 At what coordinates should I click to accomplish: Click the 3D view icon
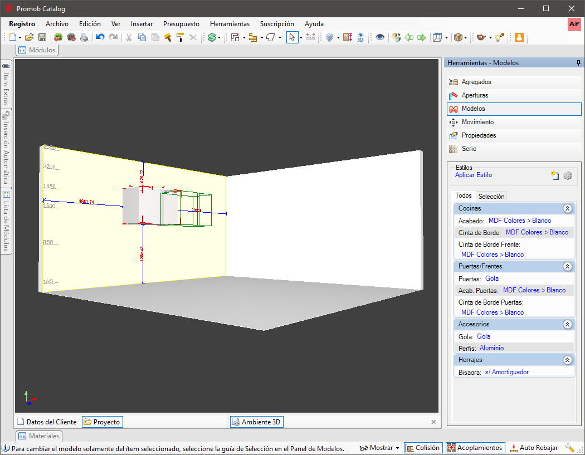coord(360,37)
